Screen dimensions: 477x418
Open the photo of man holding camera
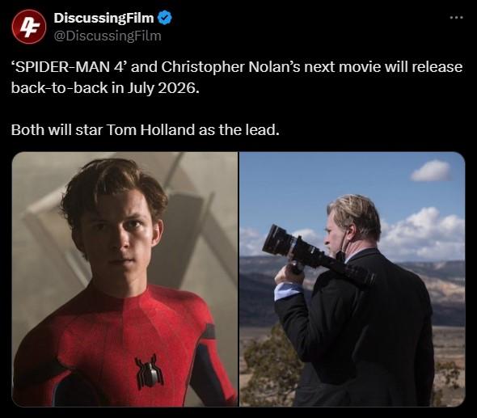click(x=352, y=279)
